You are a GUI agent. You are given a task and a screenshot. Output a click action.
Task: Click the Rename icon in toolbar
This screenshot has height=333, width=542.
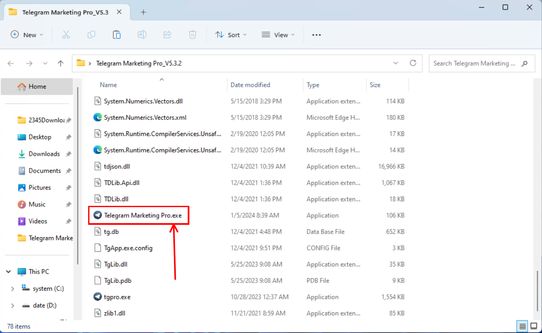(x=142, y=35)
